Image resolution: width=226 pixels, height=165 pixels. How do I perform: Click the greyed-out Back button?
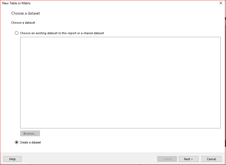(167, 159)
